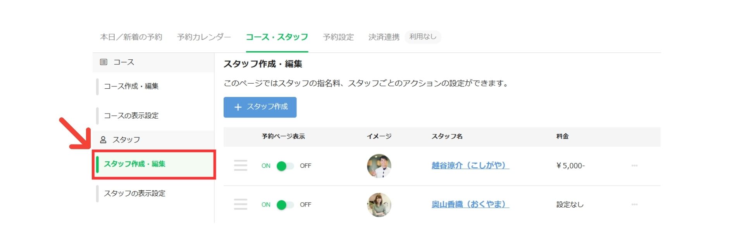
Task: Toggle booking page display for 奥山香織
Action: 285,205
